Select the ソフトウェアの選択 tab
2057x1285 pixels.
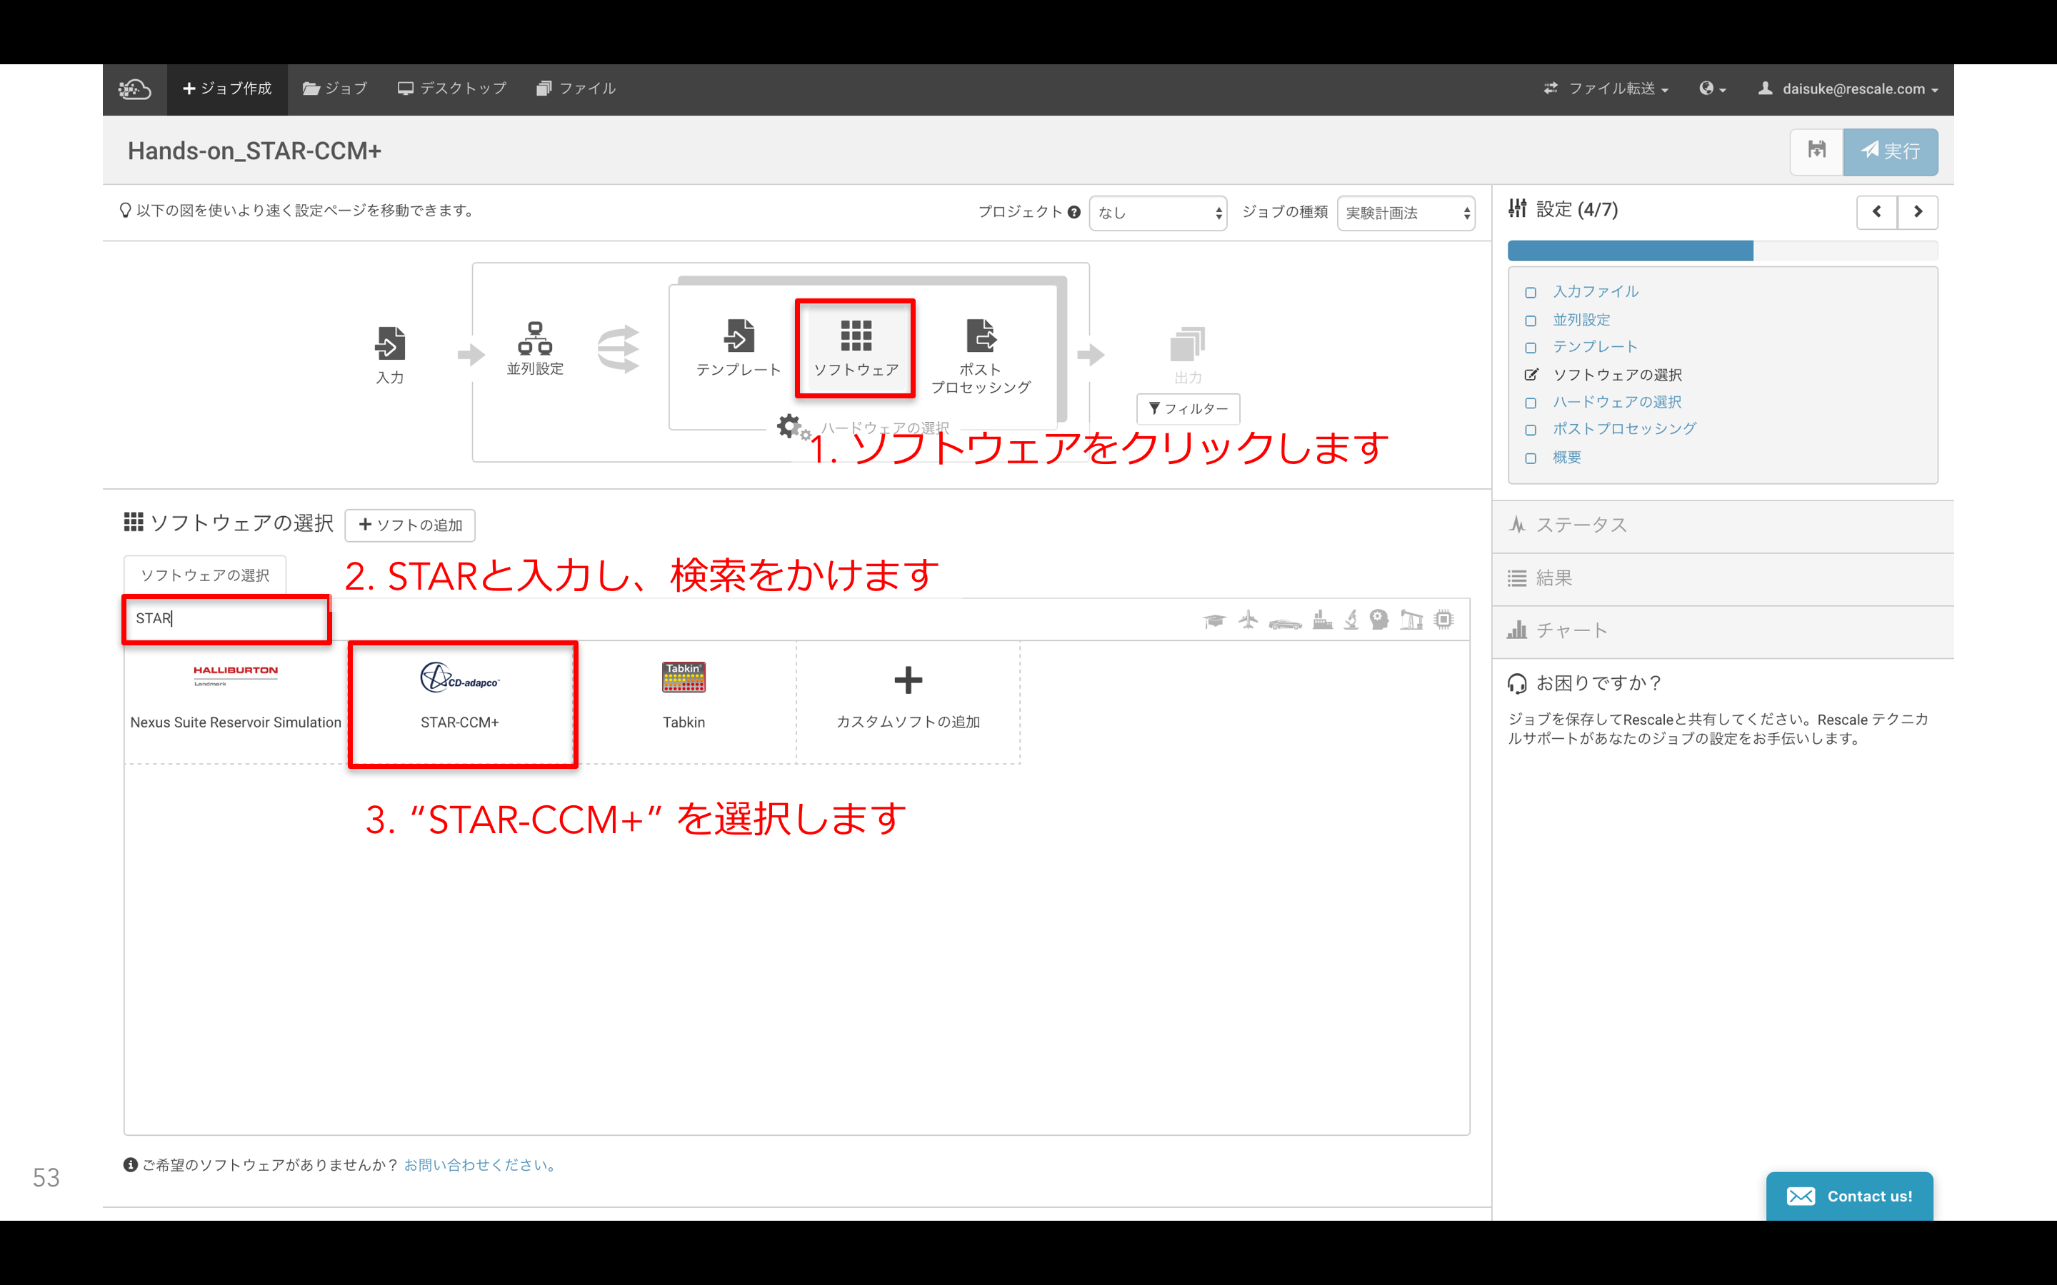(205, 575)
